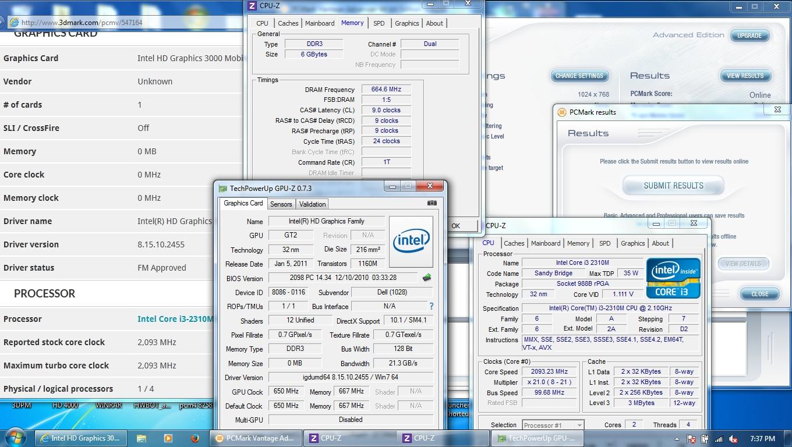This screenshot has width=792, height=447.
Task: Click the BIOS Version field in GPU-Z
Action: pyautogui.click(x=343, y=278)
